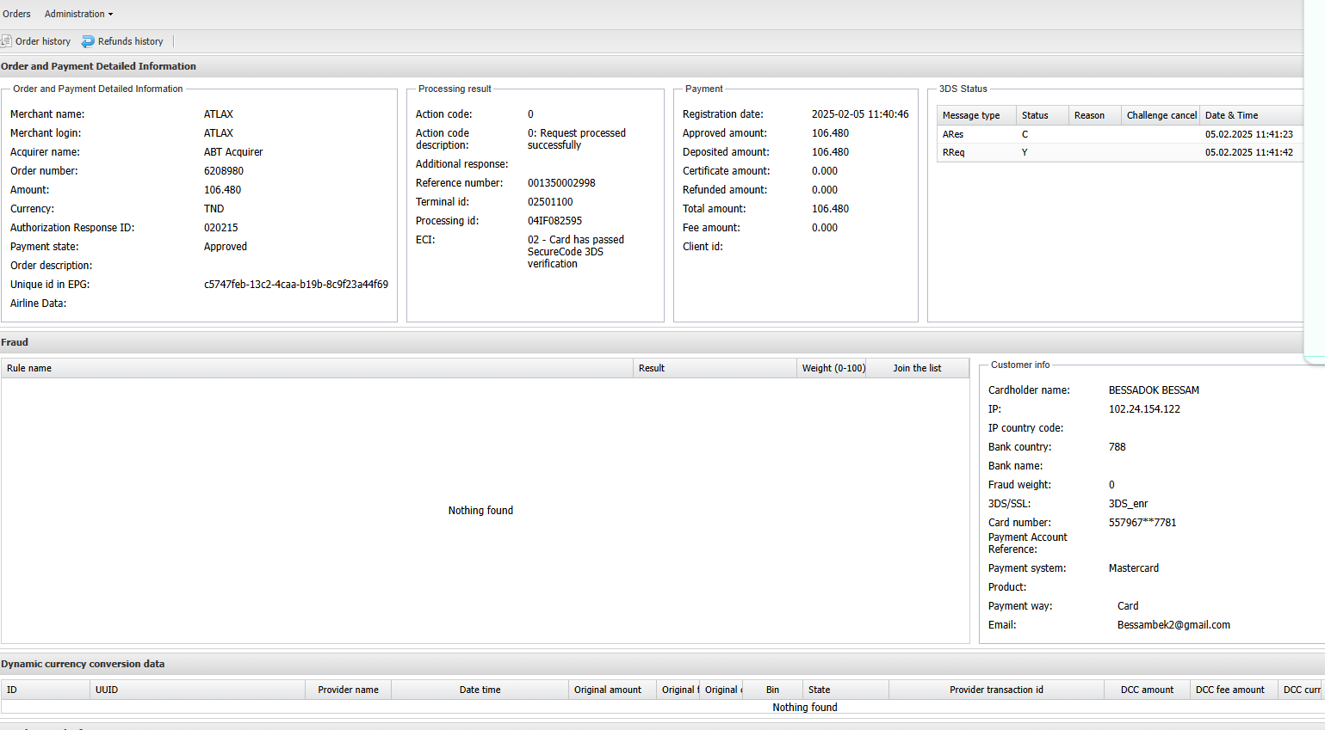Click the Provider name column header
Screen dimensions: 1325x730
pos(348,690)
